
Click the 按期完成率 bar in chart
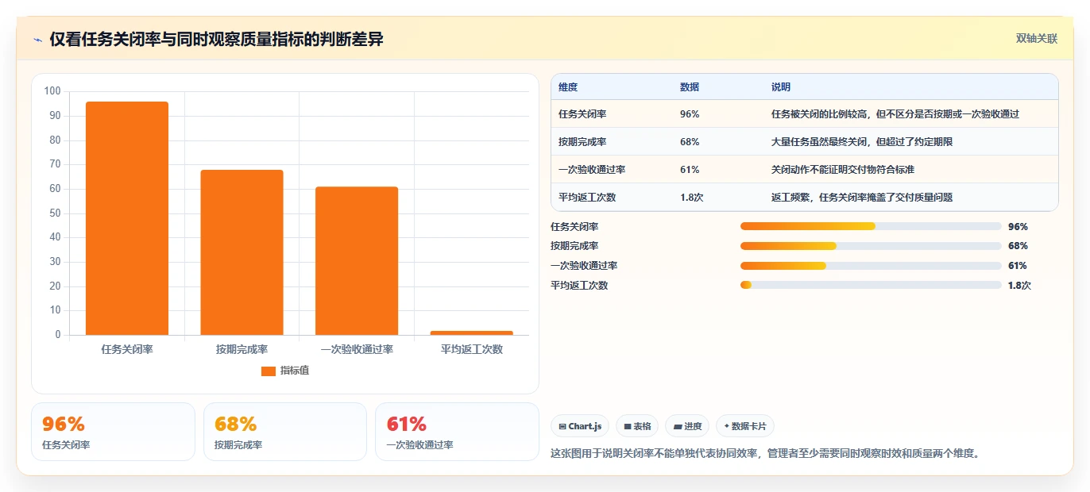[x=242, y=252]
